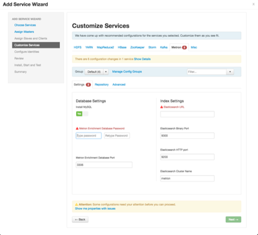The image size is (258, 235).
Task: Focus the Filter text field
Action: pyautogui.click(x=207, y=72)
